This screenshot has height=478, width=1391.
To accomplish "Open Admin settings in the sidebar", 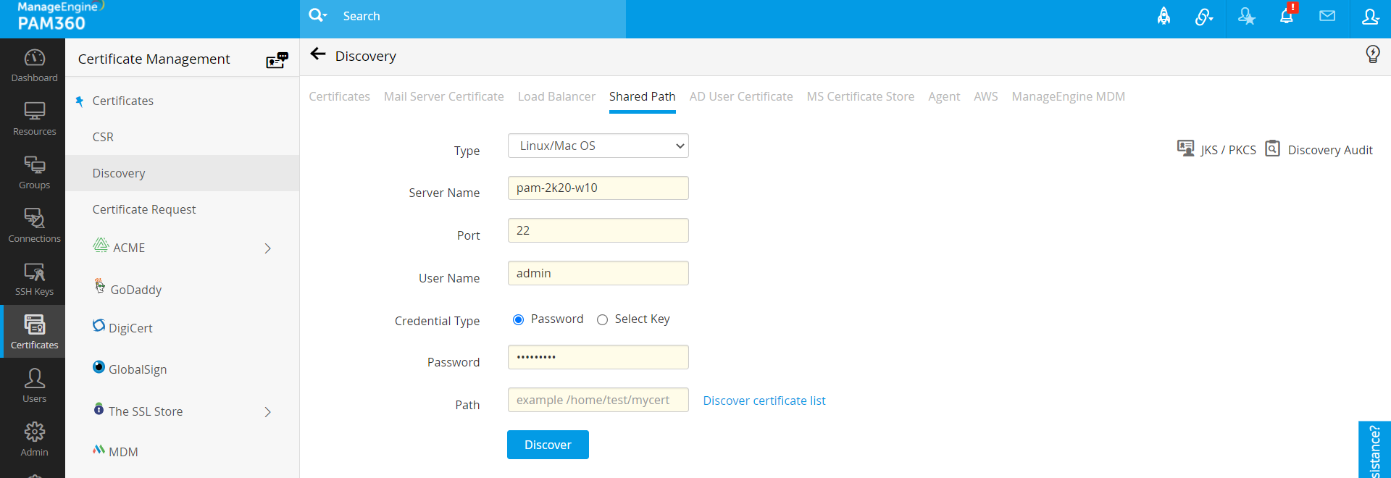I will [x=34, y=439].
